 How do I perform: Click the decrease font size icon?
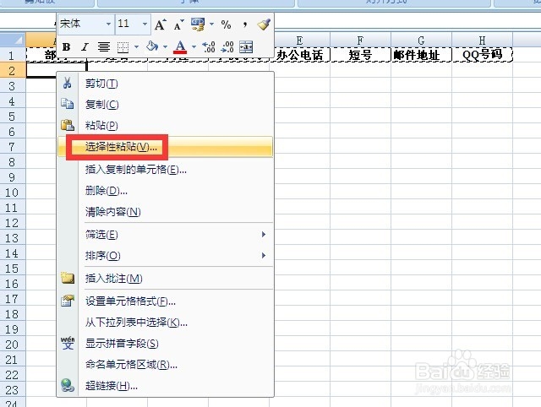point(178,24)
